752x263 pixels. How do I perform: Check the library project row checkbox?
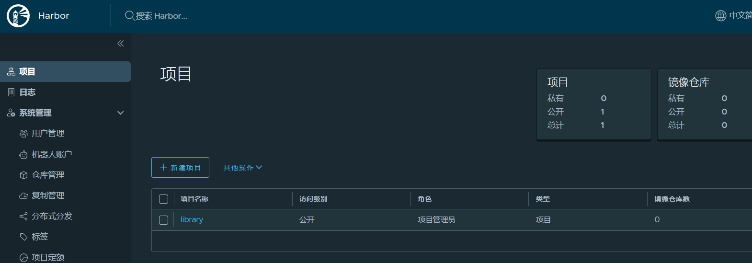pos(164,220)
